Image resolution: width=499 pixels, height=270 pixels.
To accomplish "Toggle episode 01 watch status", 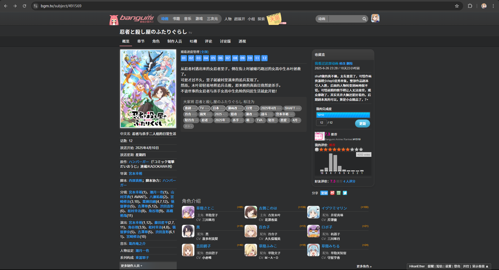I will (x=184, y=58).
